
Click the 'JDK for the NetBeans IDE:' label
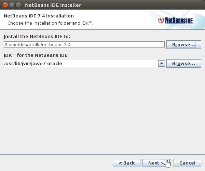point(36,55)
